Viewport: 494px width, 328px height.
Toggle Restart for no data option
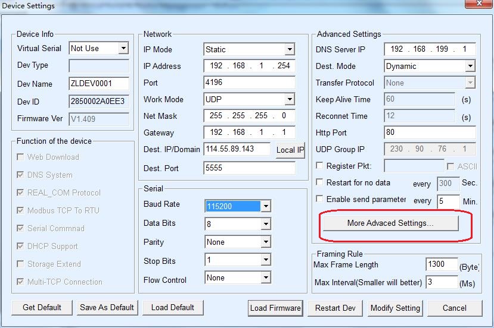pos(320,183)
